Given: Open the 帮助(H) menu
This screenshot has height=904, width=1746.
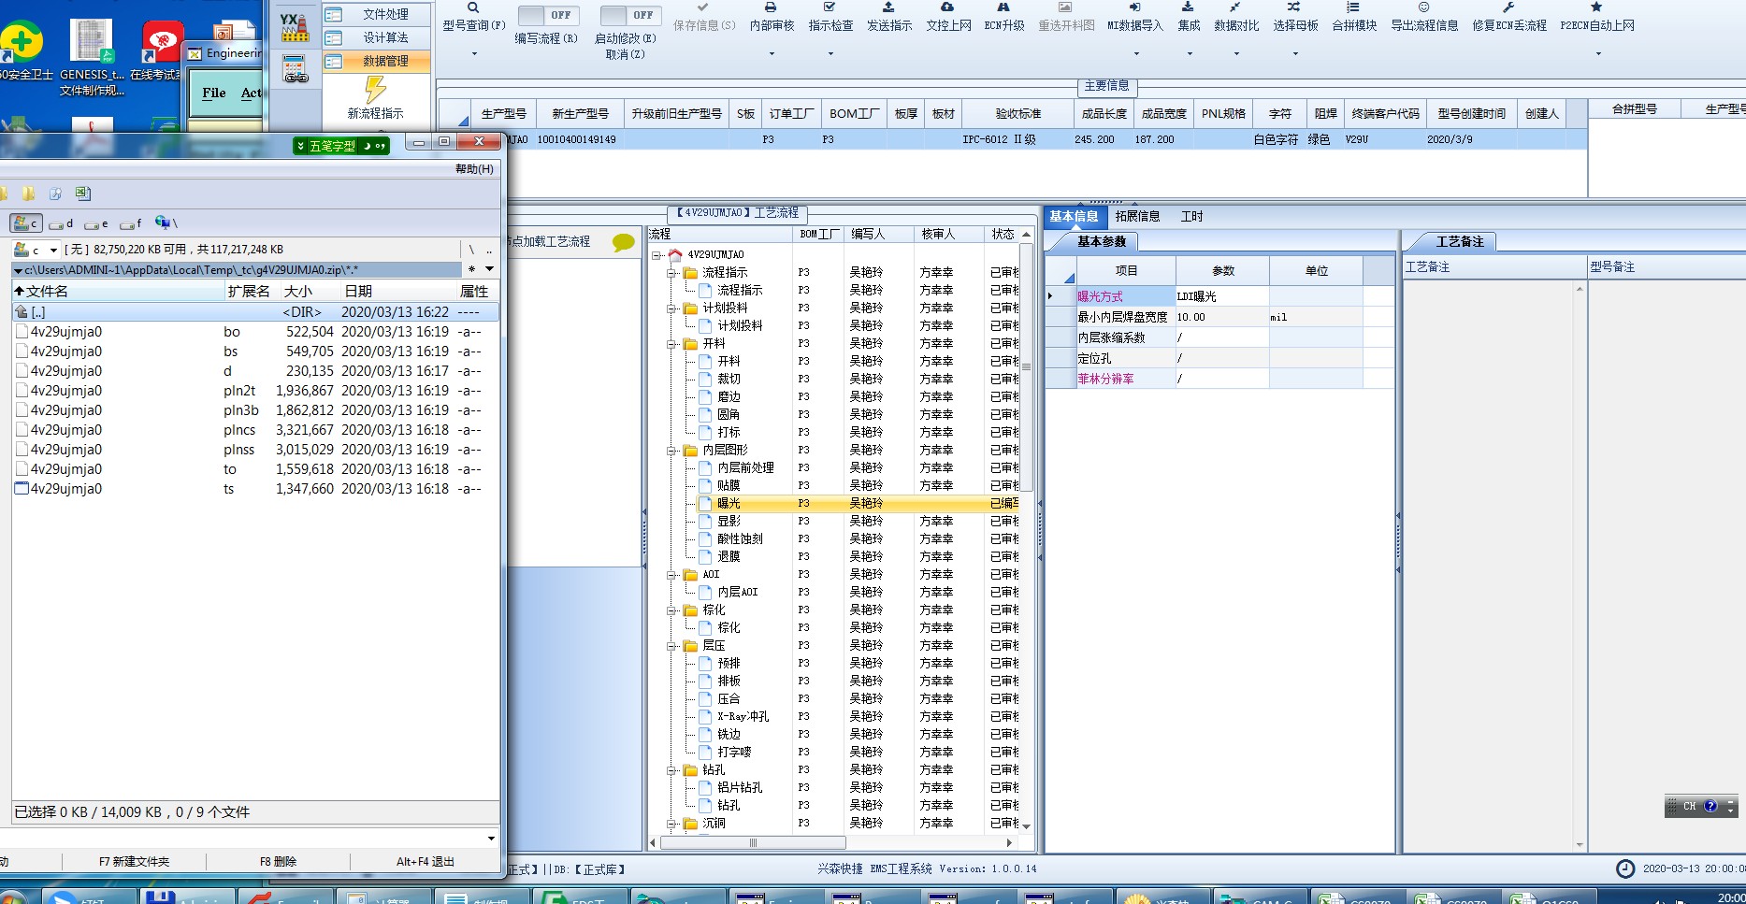Looking at the screenshot, I should [x=474, y=169].
